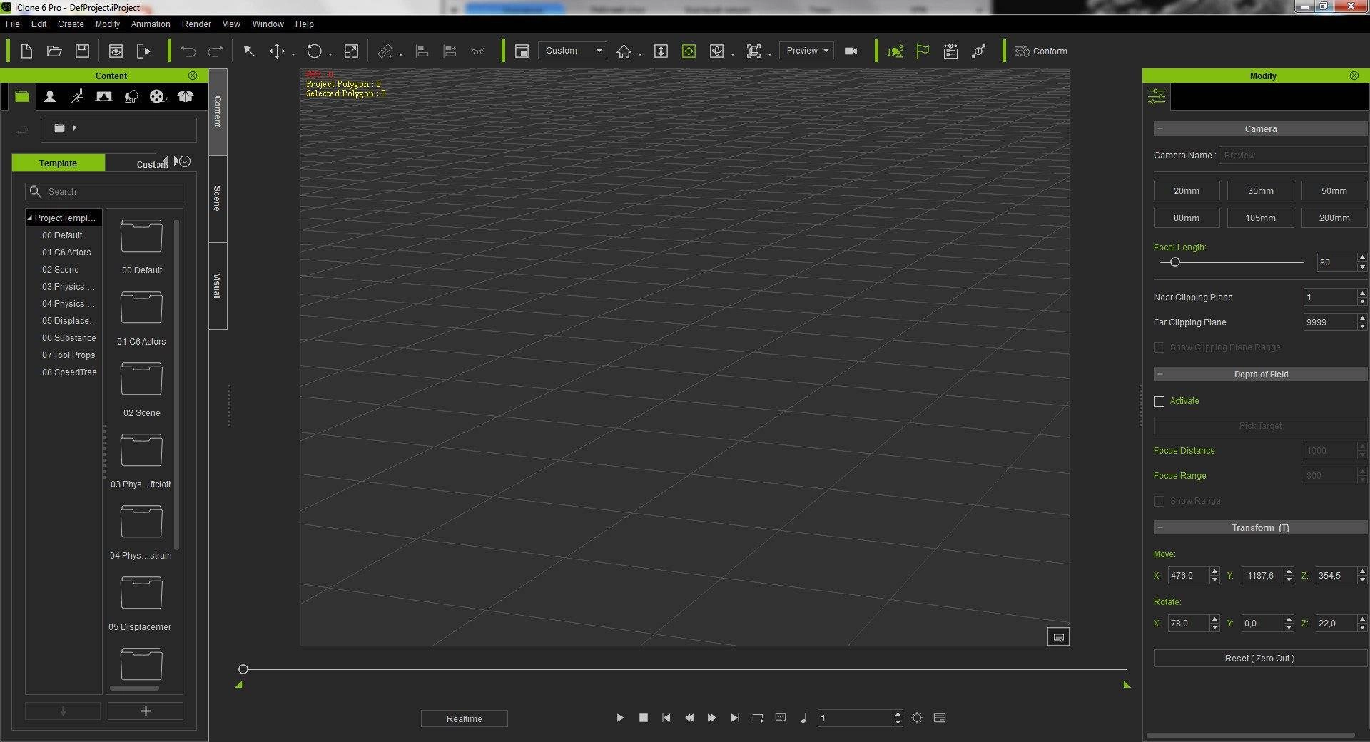Click the Stop button on the playbar
The image size is (1370, 742).
tap(644, 718)
